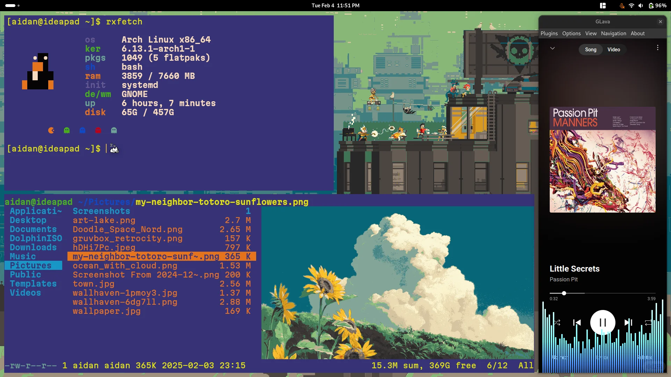This screenshot has height=377, width=671.
Task: Click the Manners album artwork
Action: (x=603, y=159)
